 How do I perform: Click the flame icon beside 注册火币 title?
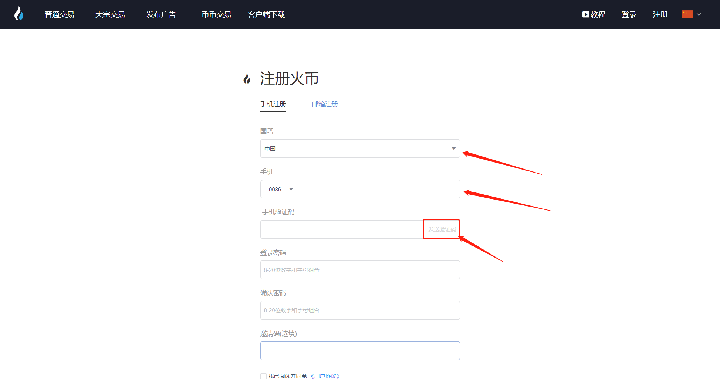247,79
